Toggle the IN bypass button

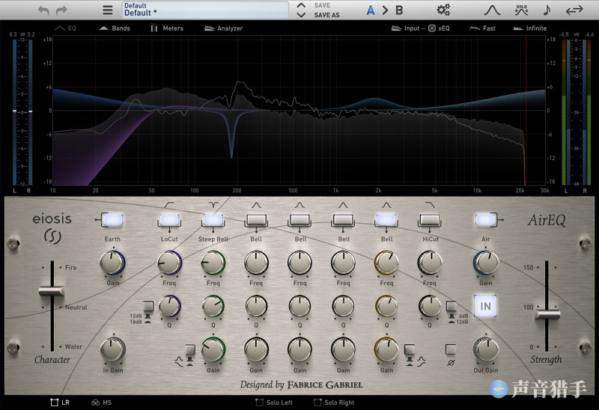pyautogui.click(x=485, y=306)
